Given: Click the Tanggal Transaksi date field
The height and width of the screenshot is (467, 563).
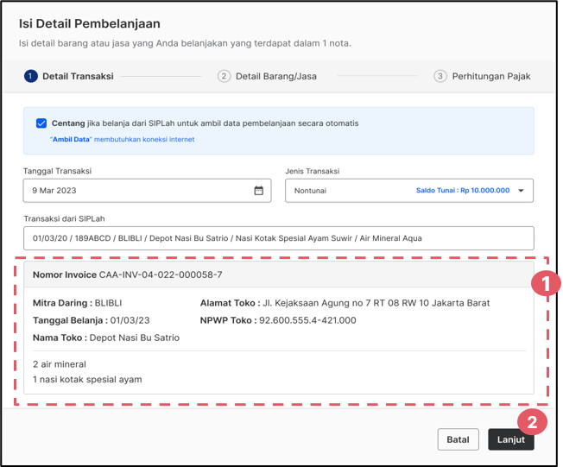Looking at the screenshot, I should (x=147, y=191).
